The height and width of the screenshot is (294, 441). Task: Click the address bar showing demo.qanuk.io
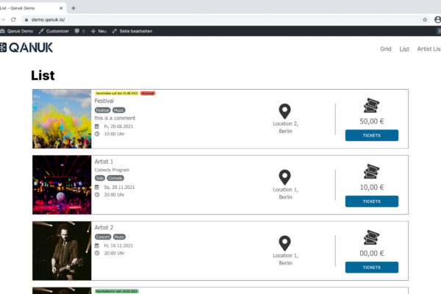[222, 20]
